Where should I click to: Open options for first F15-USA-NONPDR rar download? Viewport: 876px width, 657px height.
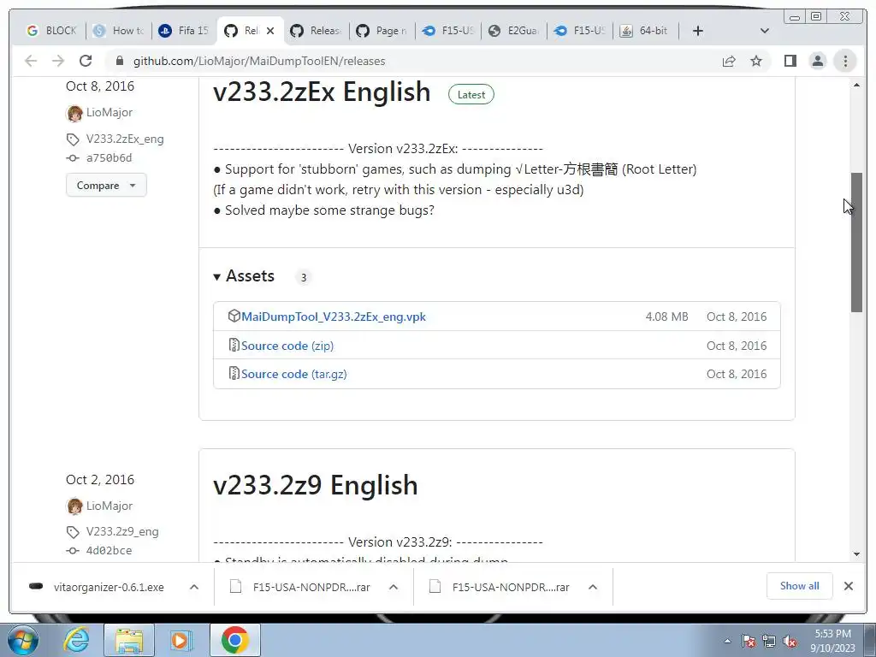point(394,587)
